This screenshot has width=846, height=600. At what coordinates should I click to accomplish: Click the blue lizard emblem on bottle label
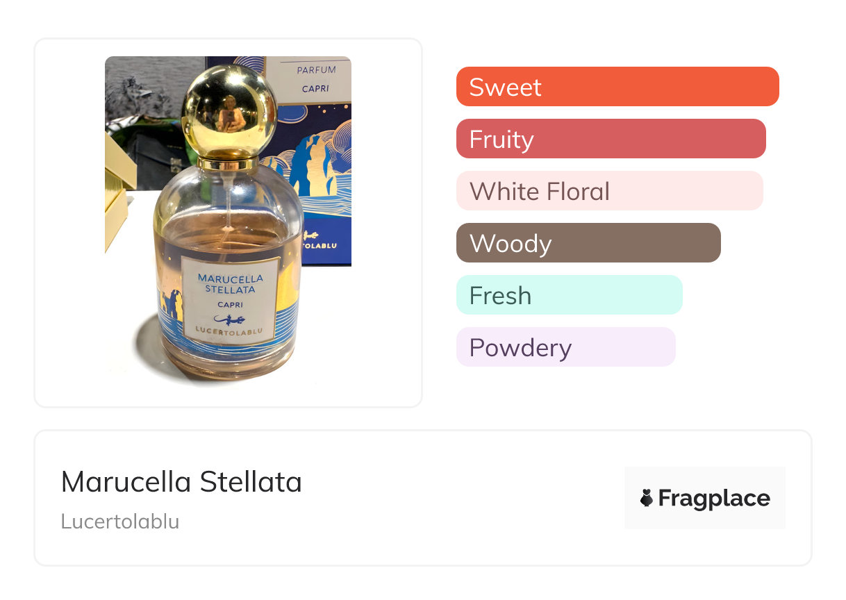229,319
